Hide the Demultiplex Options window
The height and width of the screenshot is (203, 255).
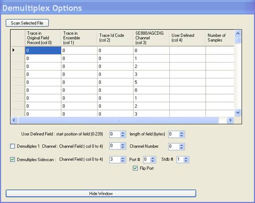click(101, 193)
